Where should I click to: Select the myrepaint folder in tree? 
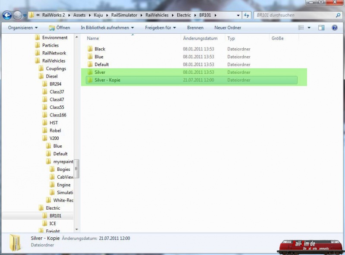click(x=60, y=162)
